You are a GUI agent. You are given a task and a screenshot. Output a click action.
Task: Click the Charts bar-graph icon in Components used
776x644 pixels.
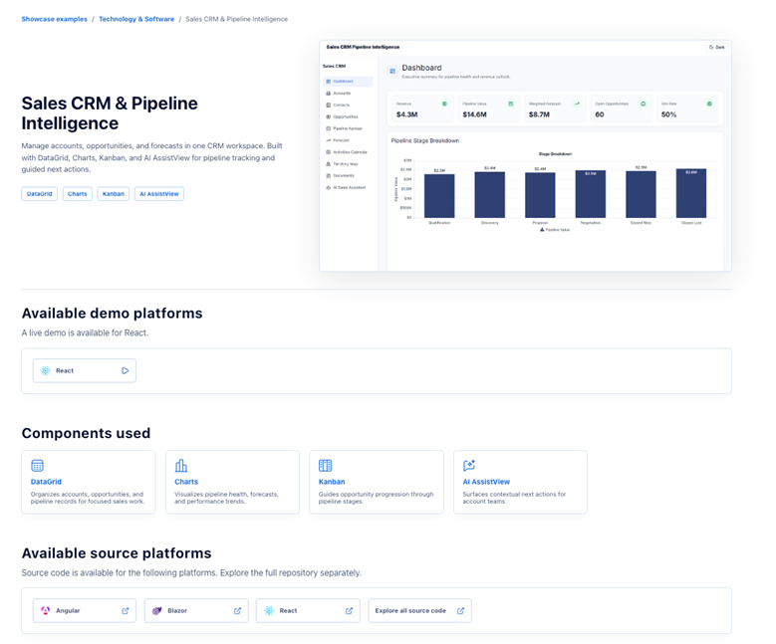[x=181, y=466]
